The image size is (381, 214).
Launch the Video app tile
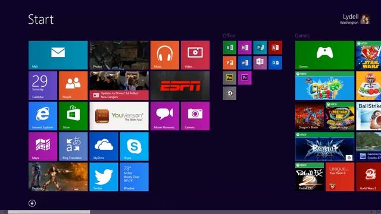(x=195, y=55)
